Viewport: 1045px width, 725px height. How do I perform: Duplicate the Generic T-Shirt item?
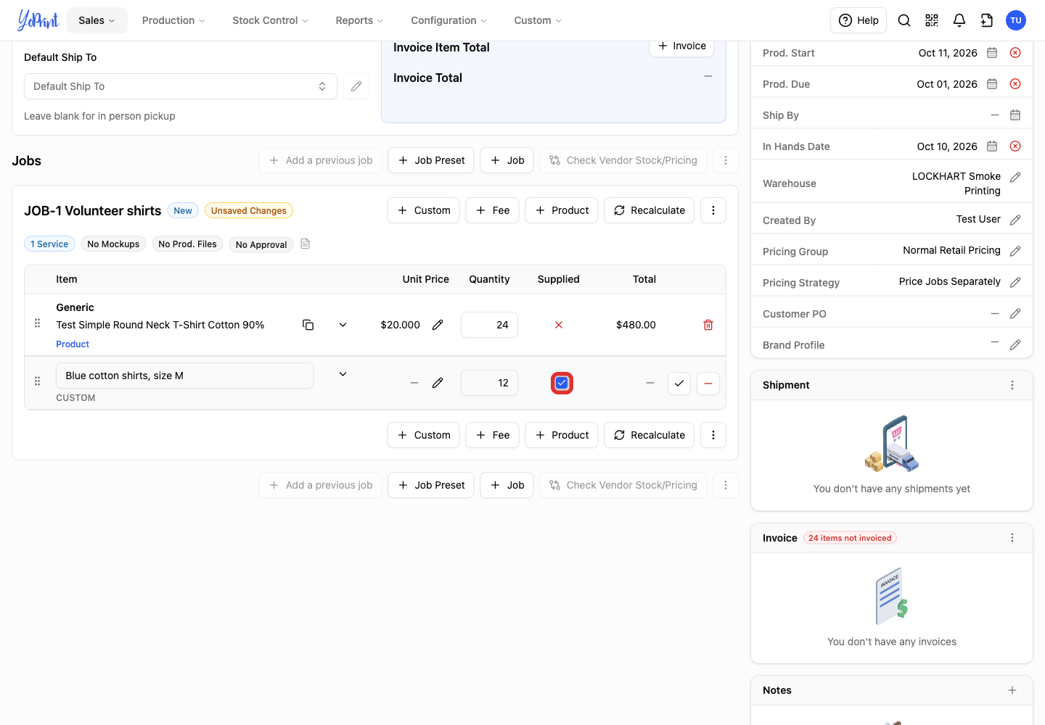(x=308, y=325)
